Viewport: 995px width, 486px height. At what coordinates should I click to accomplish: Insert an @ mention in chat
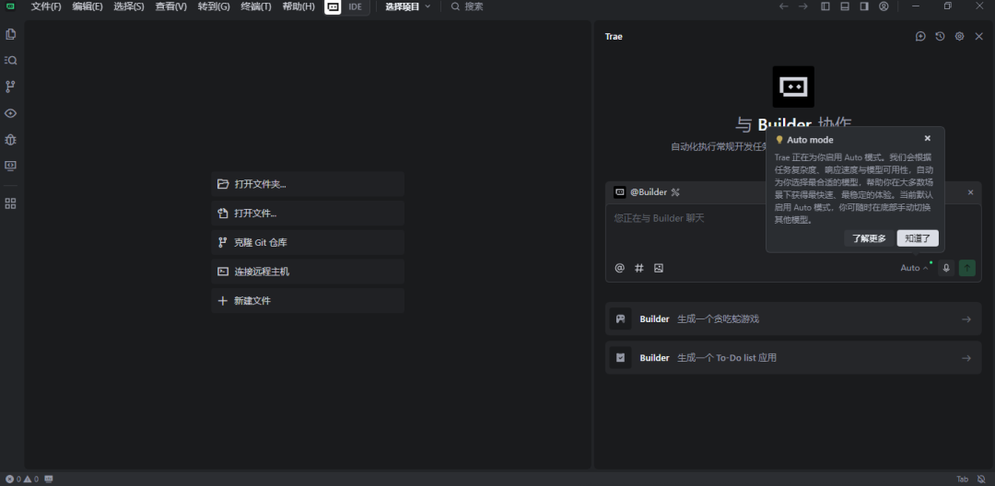[x=620, y=268]
